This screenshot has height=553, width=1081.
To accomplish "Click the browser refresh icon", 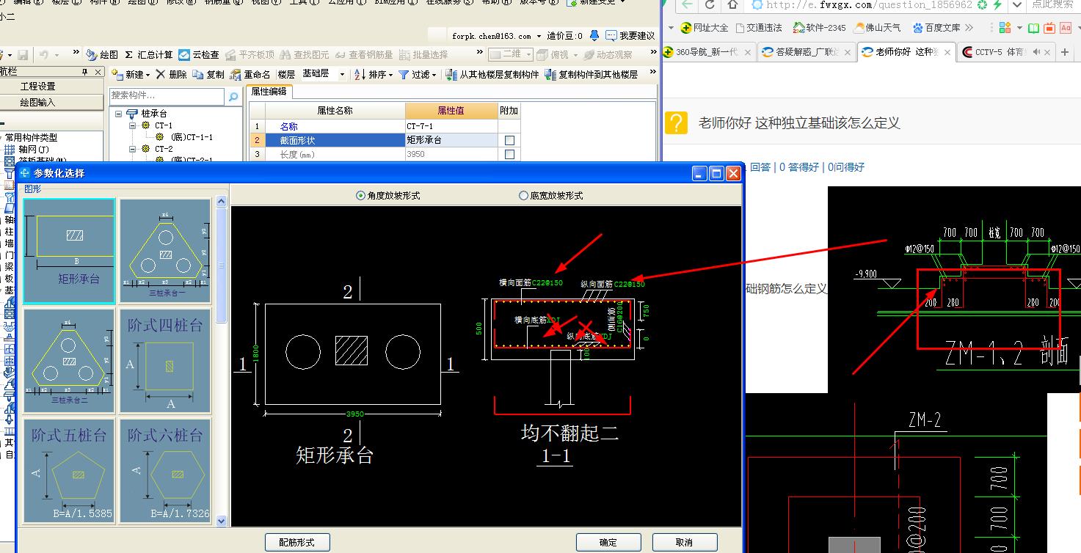I will (x=710, y=5).
